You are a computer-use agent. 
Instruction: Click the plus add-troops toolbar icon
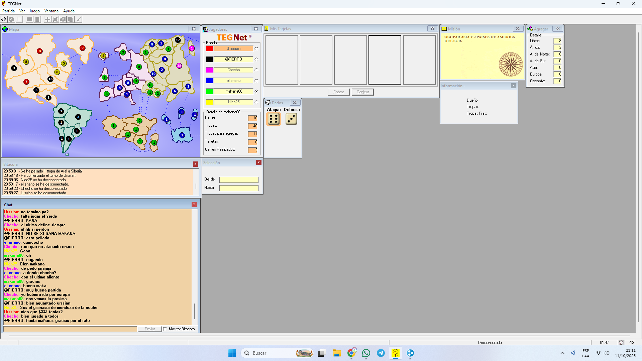[x=47, y=19]
